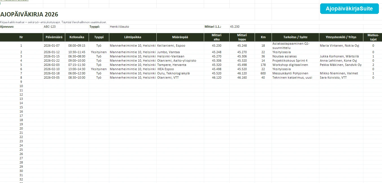
Task: Select the Helsinki-Vantaan destination cell
Action: pos(180,56)
